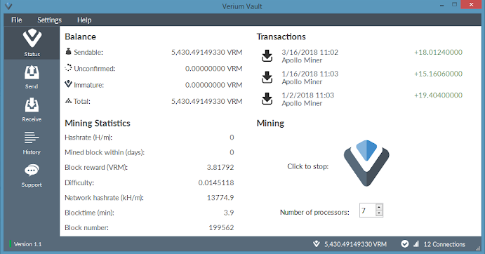Viewport: 485px width, 254px height.
Task: Click the 'Click to stop:' label
Action: click(x=307, y=166)
